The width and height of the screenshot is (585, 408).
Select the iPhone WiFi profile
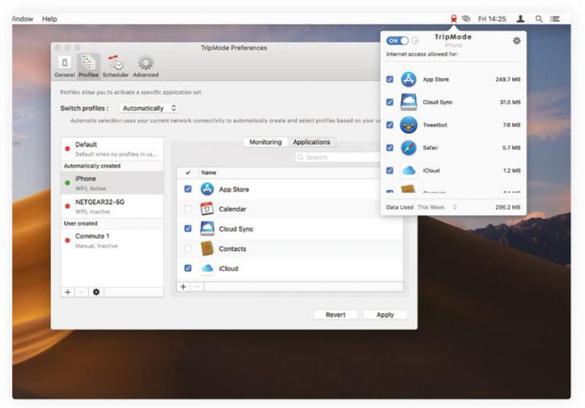tap(112, 183)
